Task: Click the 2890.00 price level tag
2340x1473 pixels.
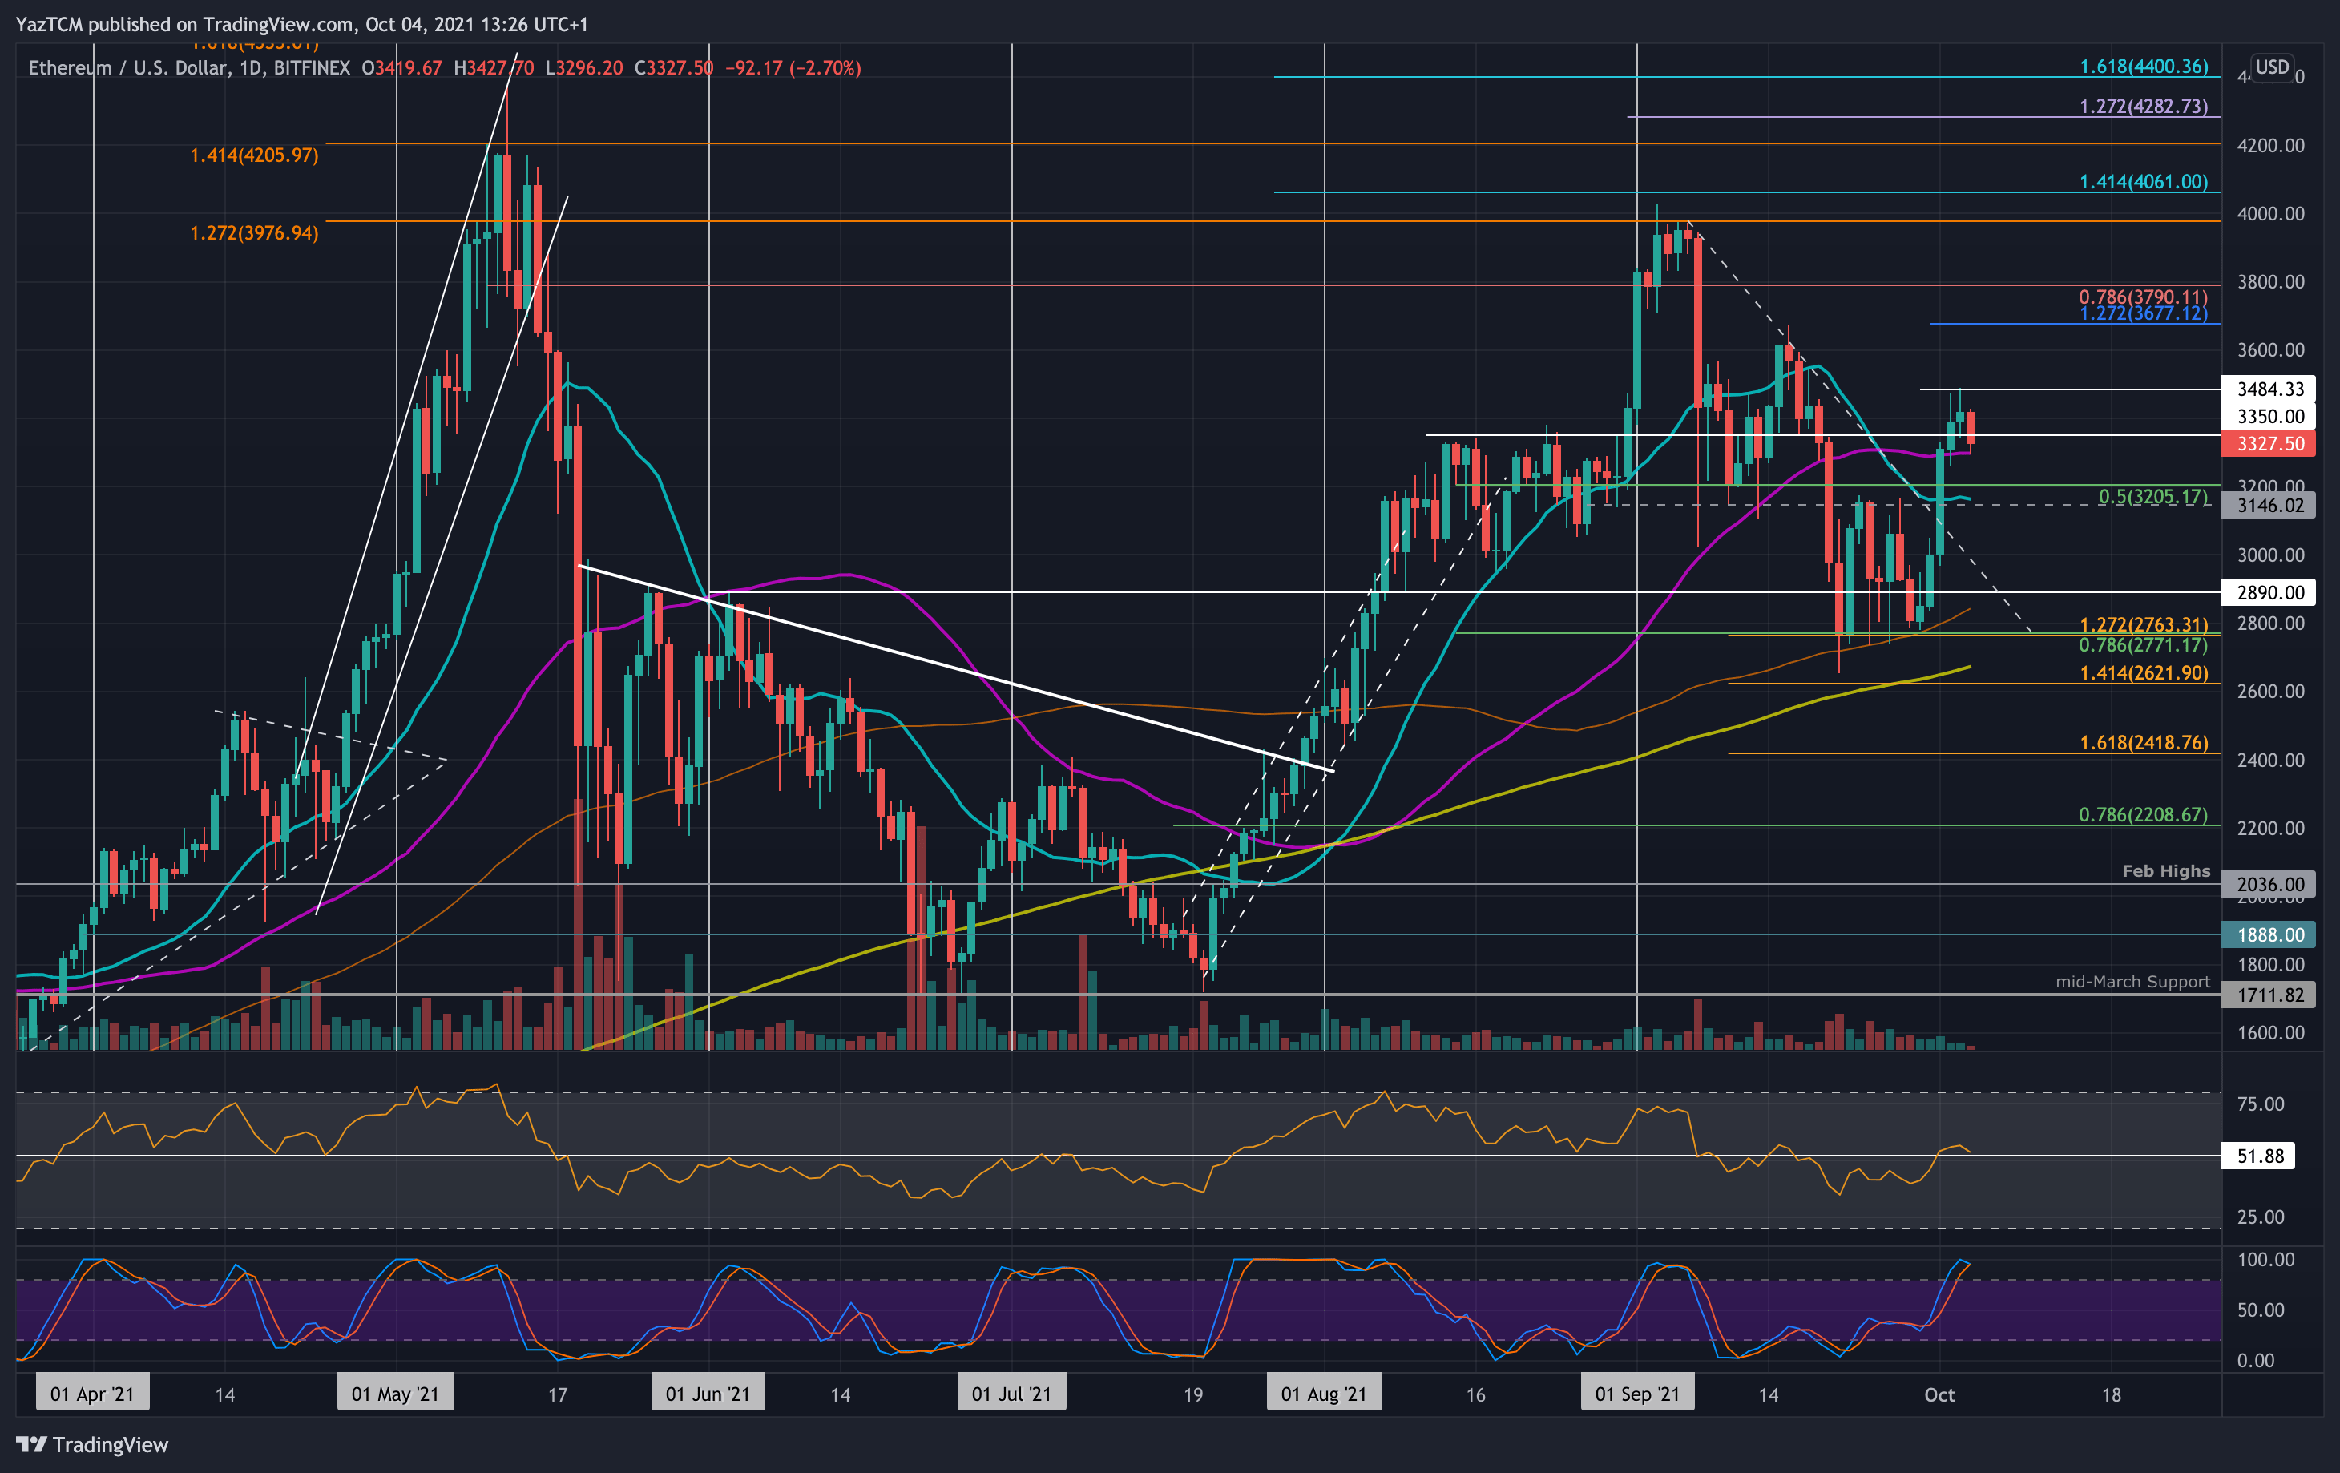Action: 2269,593
